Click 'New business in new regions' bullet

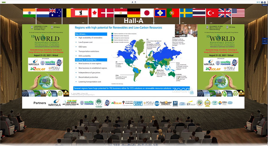[90, 64]
